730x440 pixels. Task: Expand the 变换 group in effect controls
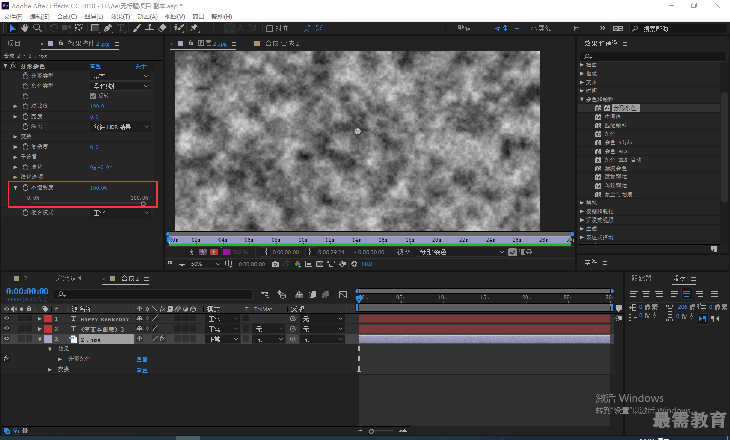pos(15,137)
